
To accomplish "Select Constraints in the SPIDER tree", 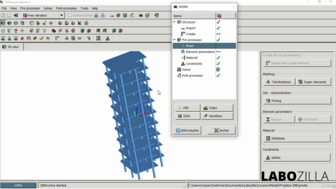I will (194, 64).
